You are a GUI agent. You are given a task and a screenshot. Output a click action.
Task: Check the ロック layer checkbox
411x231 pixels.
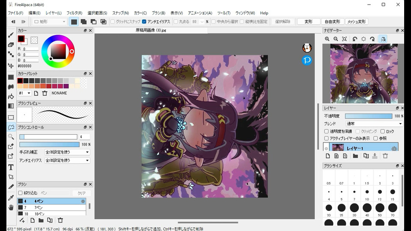[x=383, y=131]
